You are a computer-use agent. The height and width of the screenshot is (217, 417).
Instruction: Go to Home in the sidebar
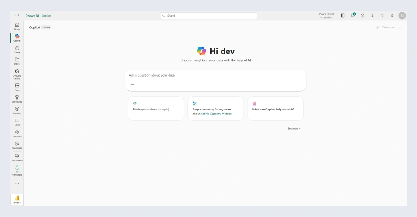[x=17, y=27]
